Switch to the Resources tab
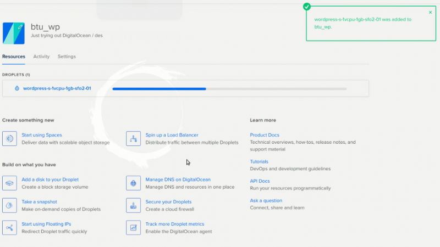 14,57
